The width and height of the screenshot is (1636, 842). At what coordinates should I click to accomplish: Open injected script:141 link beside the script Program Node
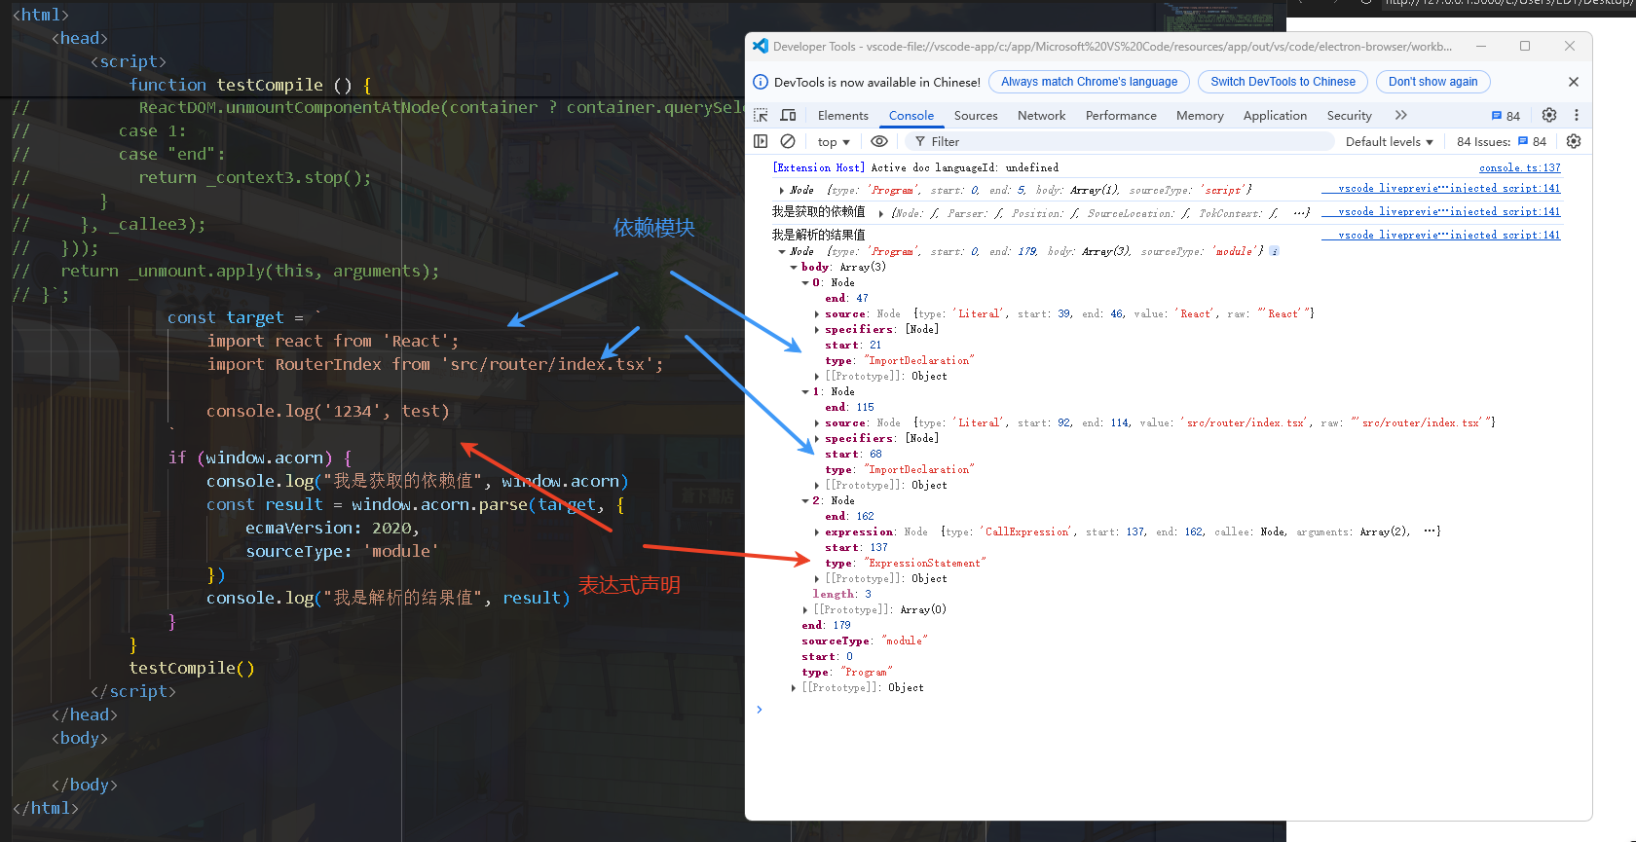pos(1441,189)
